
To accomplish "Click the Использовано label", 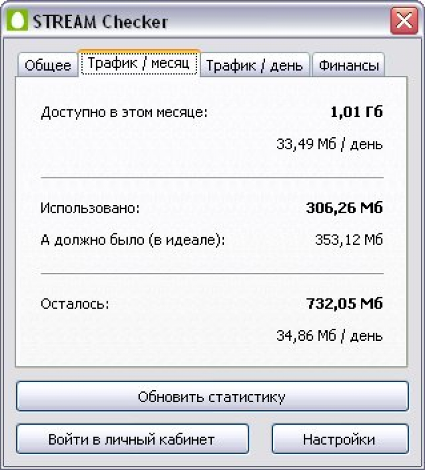I will click(90, 208).
